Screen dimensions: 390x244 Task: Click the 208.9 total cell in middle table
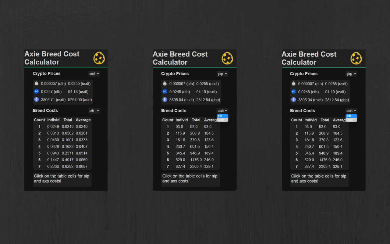click(195, 133)
